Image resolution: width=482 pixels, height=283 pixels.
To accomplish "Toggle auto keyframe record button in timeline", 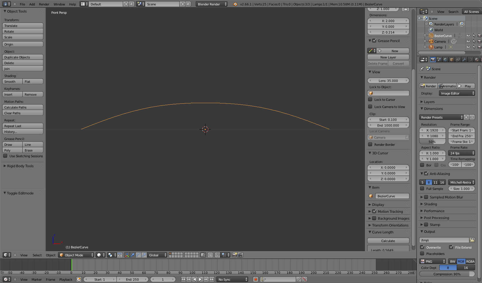I will click(255, 279).
